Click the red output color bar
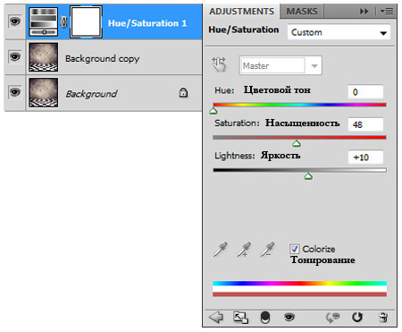 click(299, 294)
